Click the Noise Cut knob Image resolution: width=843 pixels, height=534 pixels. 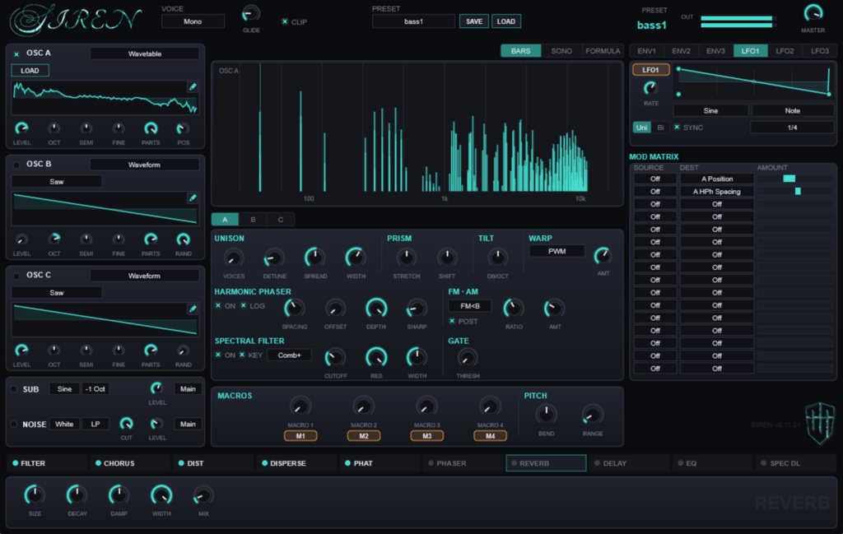(126, 423)
